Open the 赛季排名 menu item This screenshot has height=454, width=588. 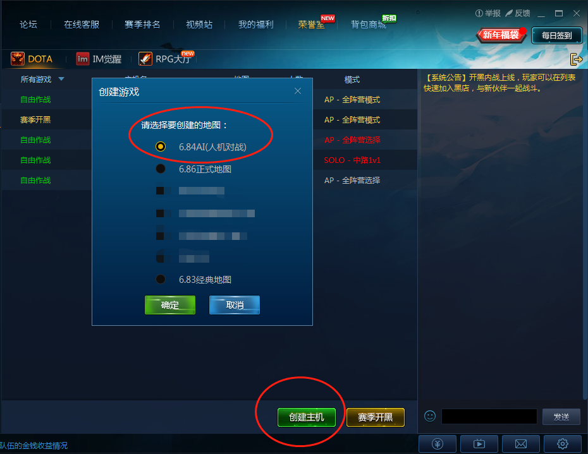pos(142,25)
